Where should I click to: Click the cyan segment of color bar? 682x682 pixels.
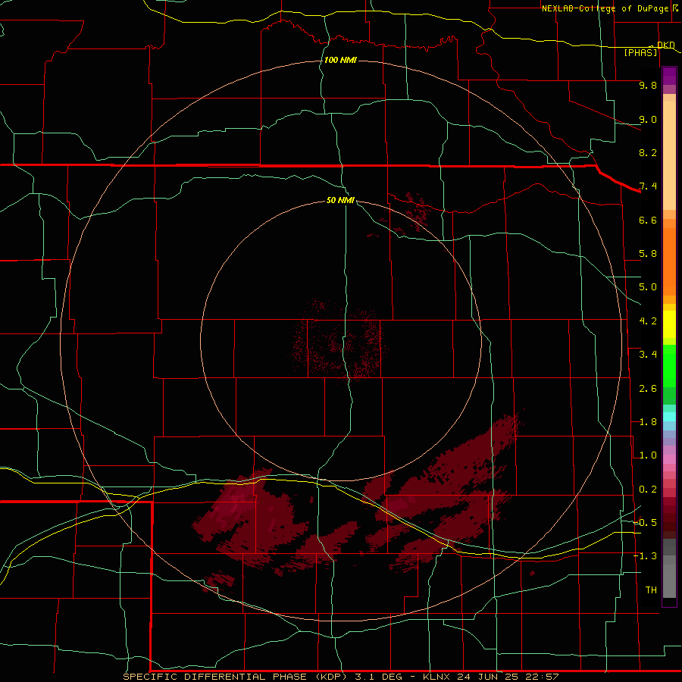[669, 417]
